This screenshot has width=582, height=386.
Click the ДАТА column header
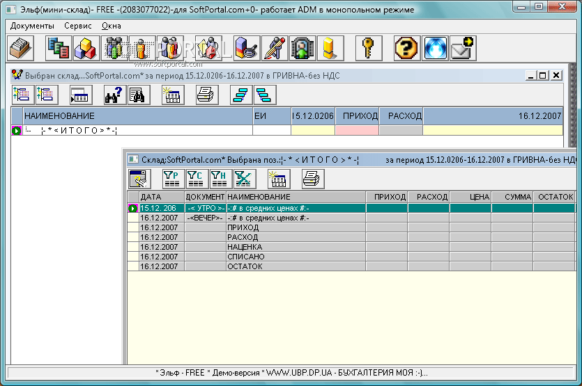click(x=162, y=197)
